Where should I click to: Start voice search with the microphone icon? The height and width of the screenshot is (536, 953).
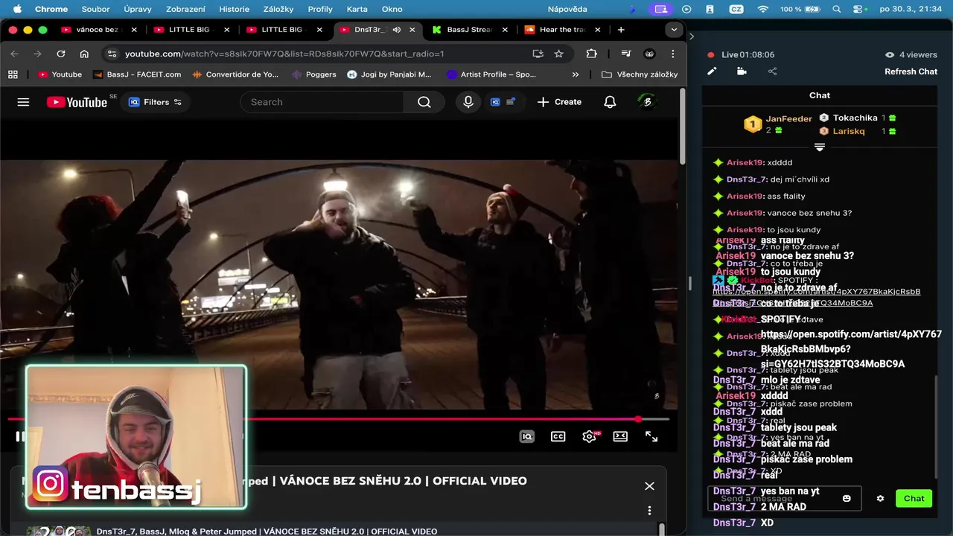tap(468, 102)
